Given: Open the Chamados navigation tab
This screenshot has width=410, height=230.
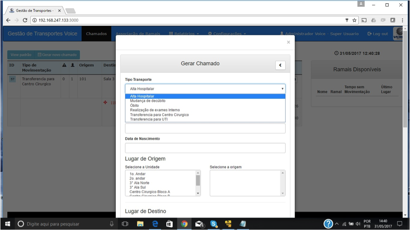Looking at the screenshot, I should click(96, 34).
